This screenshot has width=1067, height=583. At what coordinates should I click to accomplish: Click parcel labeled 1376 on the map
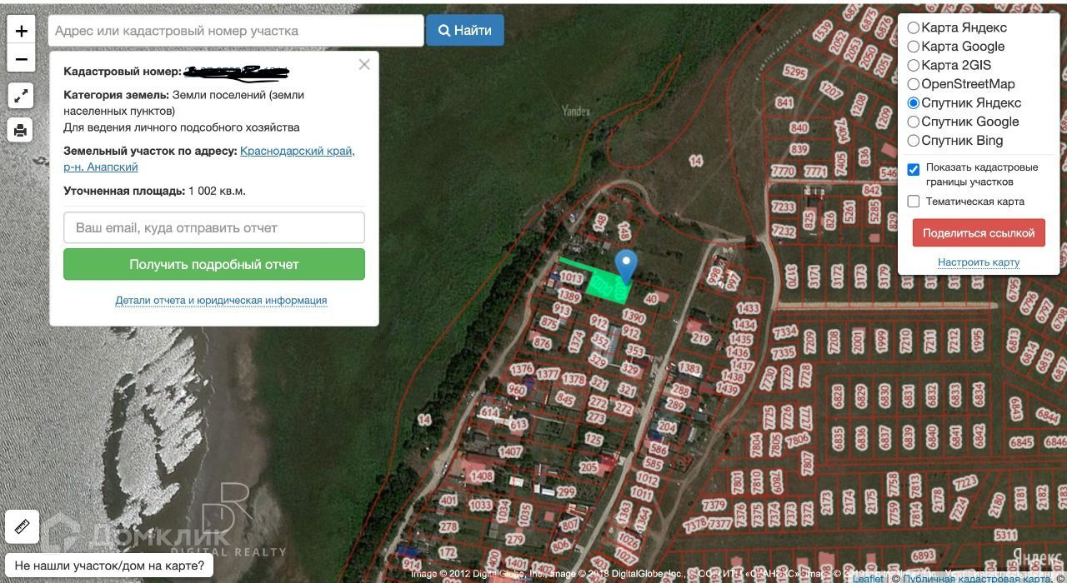point(521,369)
